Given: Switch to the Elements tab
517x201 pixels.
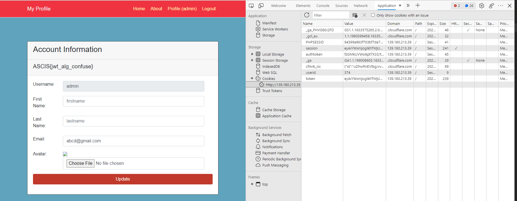Looking at the screenshot, I should click(303, 6).
